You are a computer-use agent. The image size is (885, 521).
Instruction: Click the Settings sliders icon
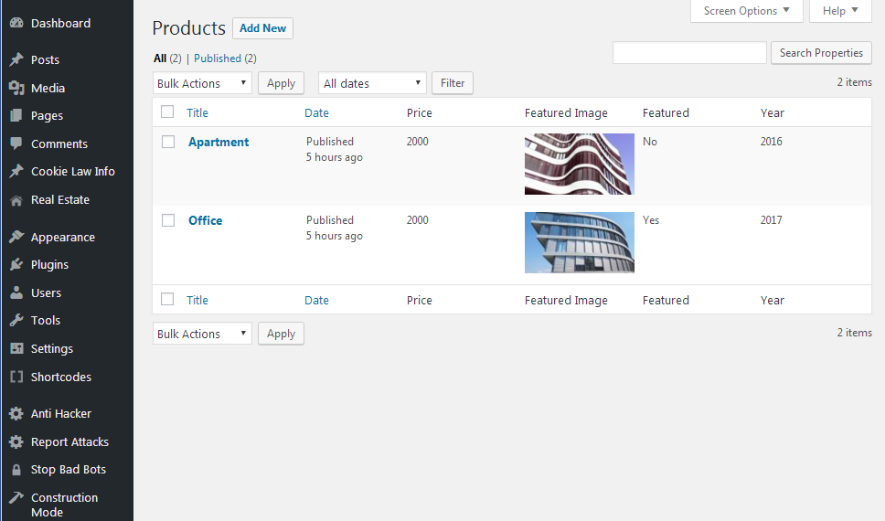pyautogui.click(x=16, y=348)
